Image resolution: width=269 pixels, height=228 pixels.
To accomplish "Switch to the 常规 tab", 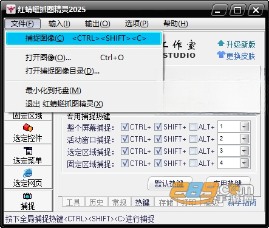I will 120,202.
